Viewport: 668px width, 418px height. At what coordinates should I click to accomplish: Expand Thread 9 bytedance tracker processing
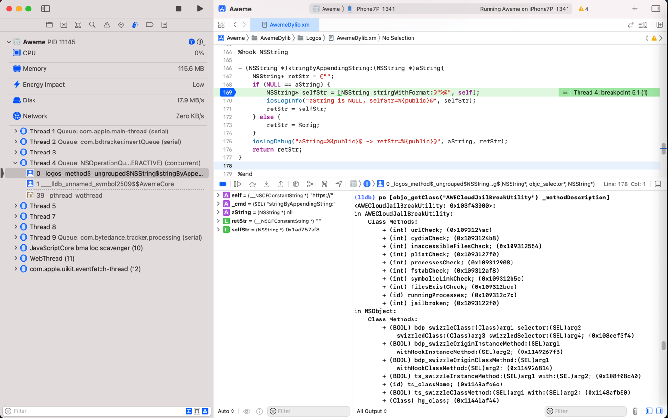click(x=16, y=237)
